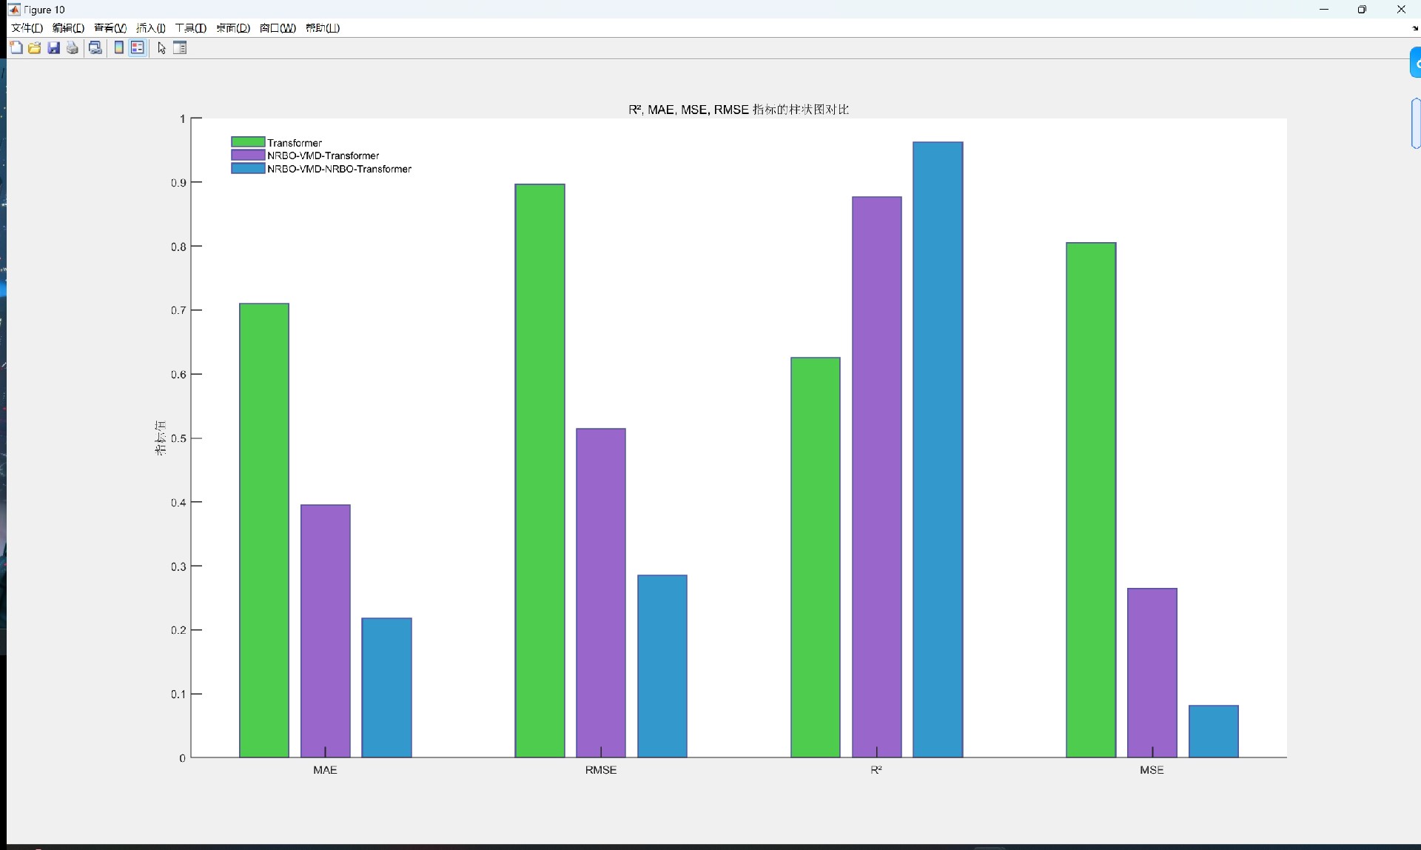The image size is (1421, 850).
Task: Open a file with folder icon
Action: [35, 48]
